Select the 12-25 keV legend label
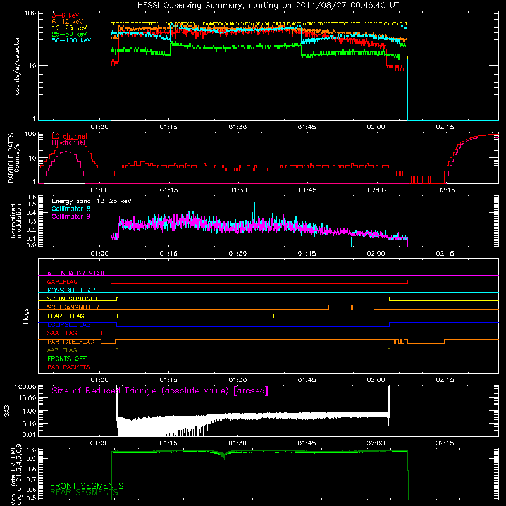Viewport: 506px width, 506px height. (70, 28)
